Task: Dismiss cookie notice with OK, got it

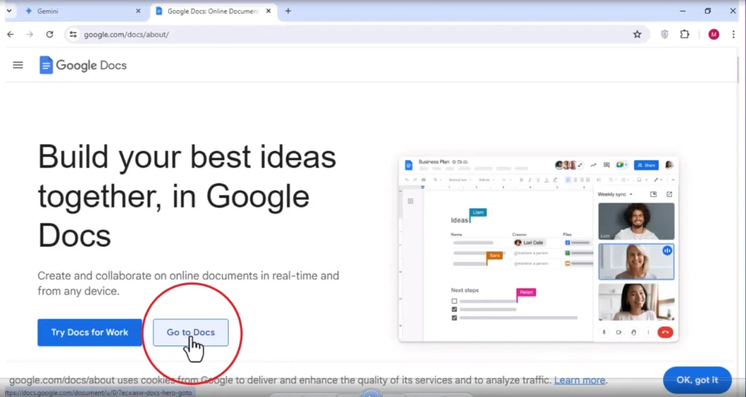Action: pyautogui.click(x=697, y=380)
